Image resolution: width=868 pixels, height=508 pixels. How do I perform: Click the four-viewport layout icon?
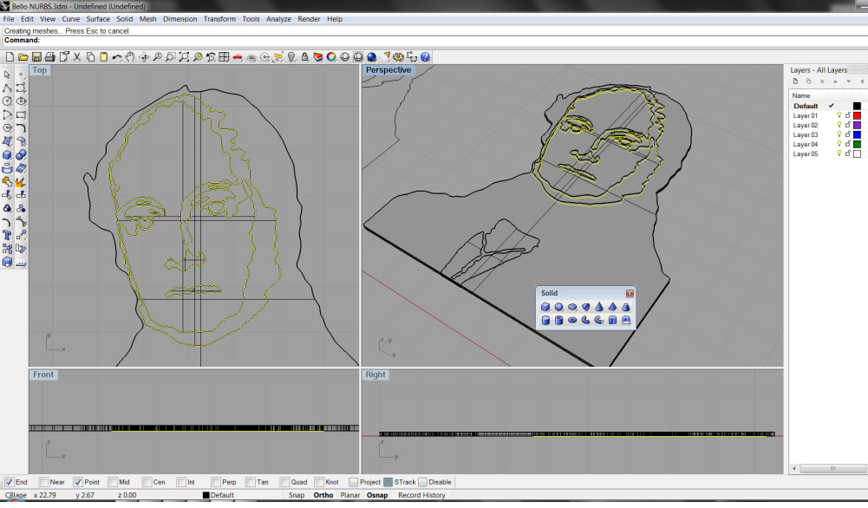225,57
